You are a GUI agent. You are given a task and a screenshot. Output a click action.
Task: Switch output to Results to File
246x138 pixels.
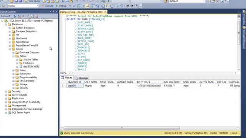[x=112, y=6]
